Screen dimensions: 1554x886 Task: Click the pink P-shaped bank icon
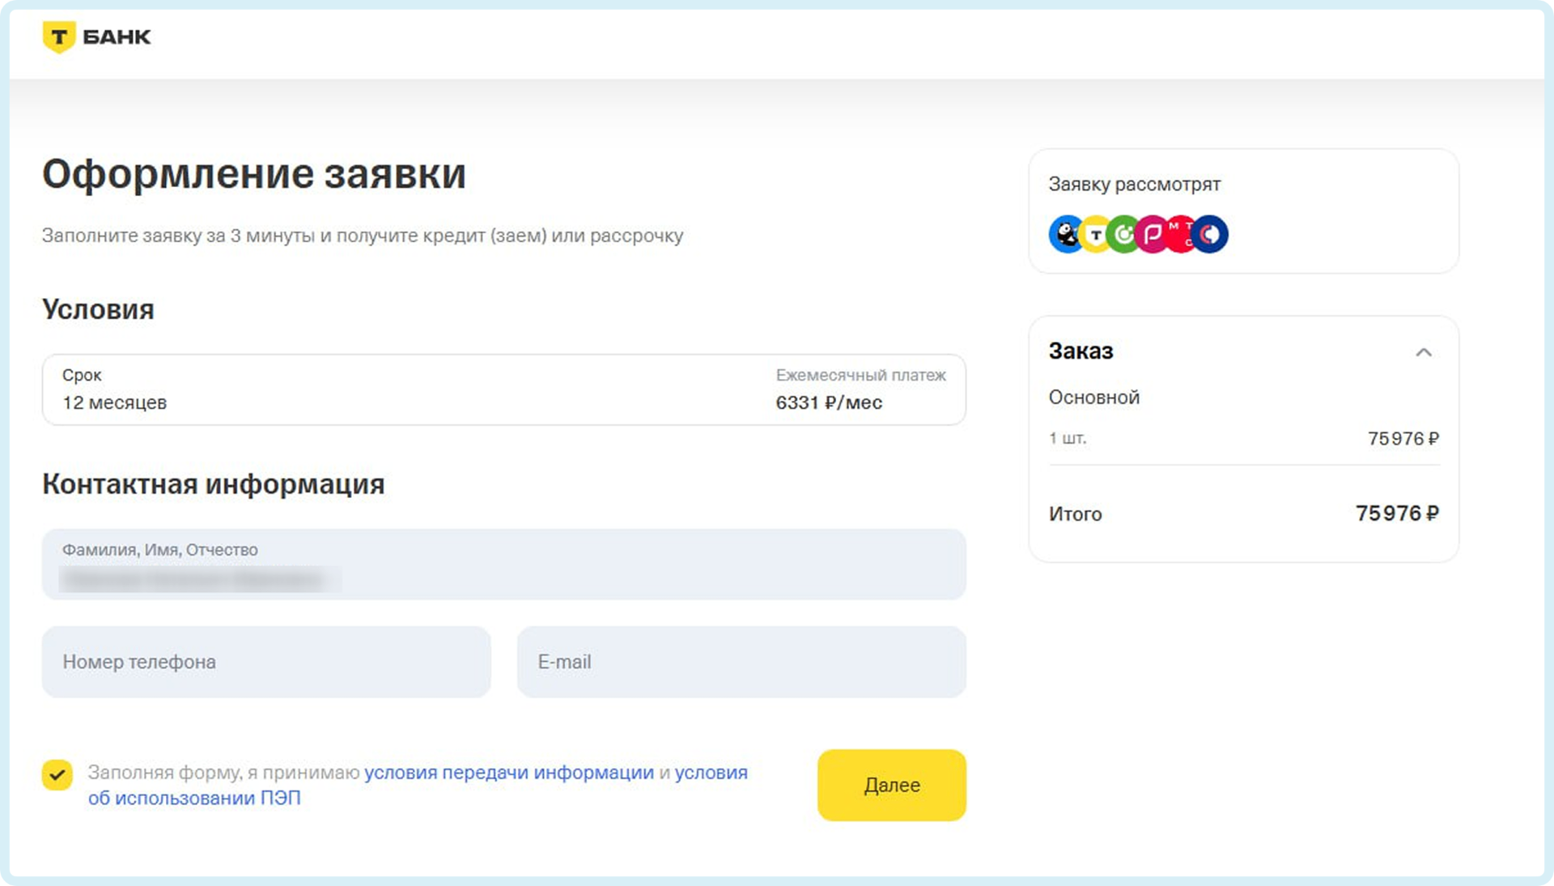click(x=1152, y=235)
